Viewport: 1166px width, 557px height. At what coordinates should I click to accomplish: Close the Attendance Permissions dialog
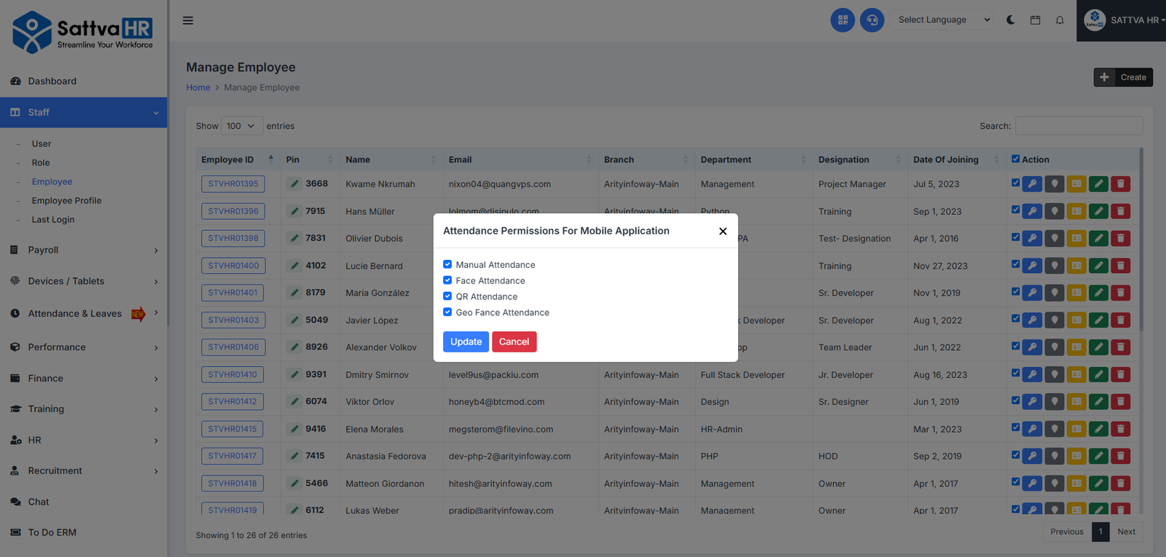point(723,231)
